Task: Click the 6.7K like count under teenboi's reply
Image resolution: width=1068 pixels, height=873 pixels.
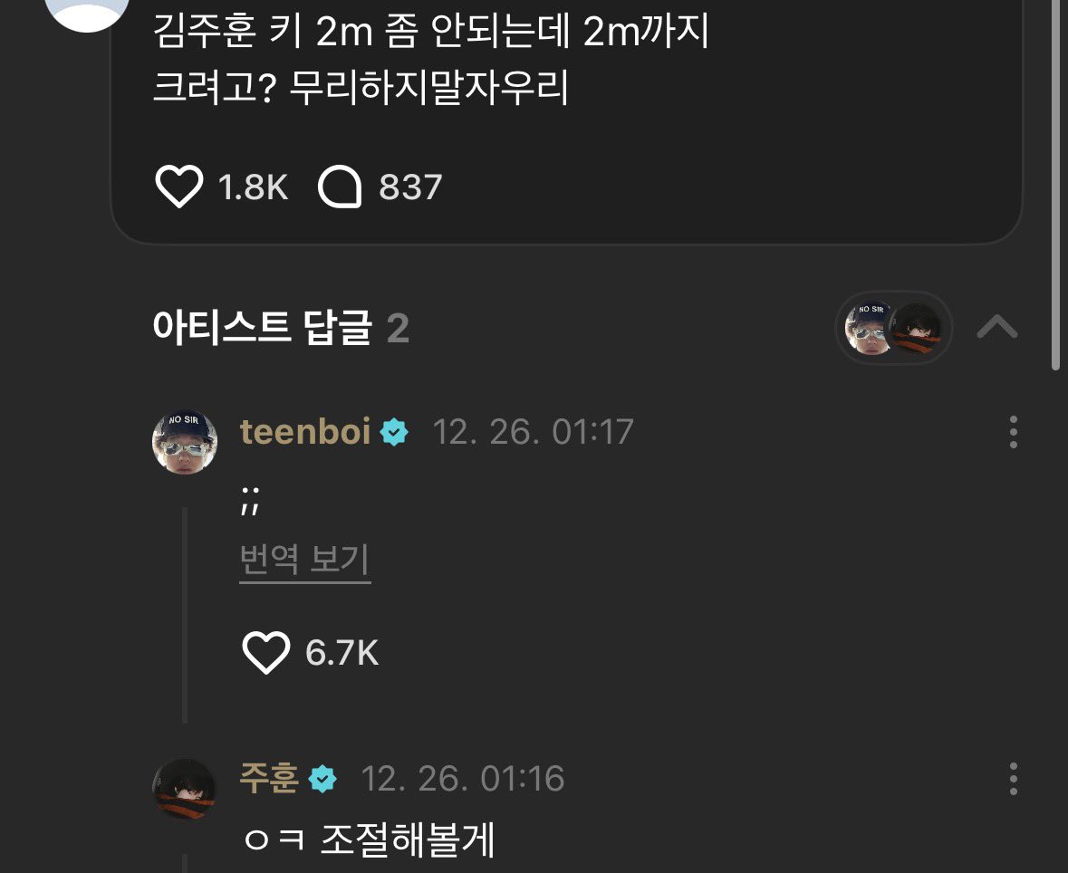Action: click(x=344, y=652)
